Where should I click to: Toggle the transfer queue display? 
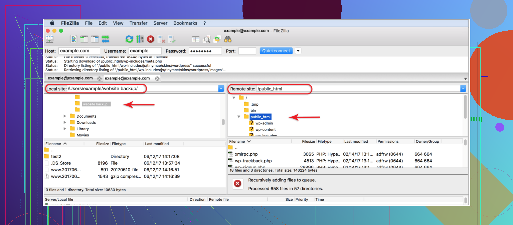(106, 39)
